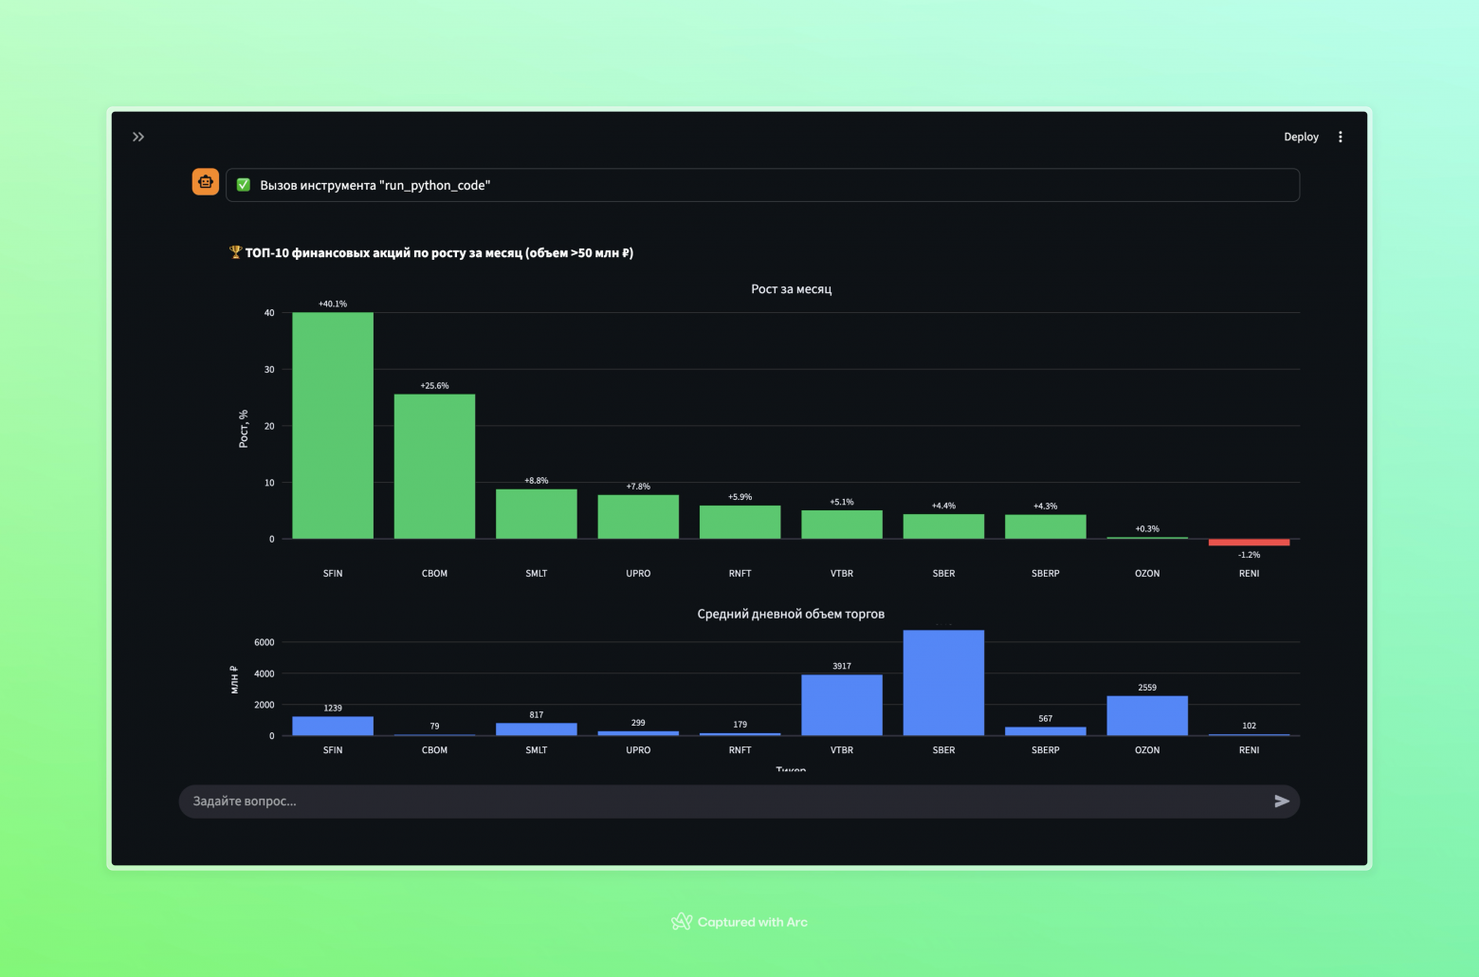The width and height of the screenshot is (1479, 977).
Task: Click the "-1.2%" value label
Action: [x=1250, y=555]
